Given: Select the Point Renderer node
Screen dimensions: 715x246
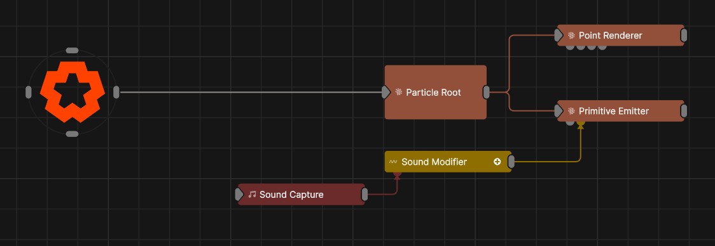Looking at the screenshot, I should (621, 35).
